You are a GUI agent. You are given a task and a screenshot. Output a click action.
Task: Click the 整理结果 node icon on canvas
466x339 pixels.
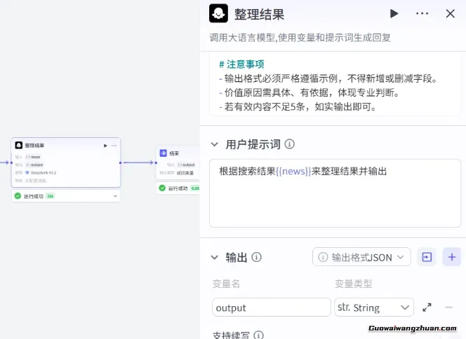click(19, 145)
